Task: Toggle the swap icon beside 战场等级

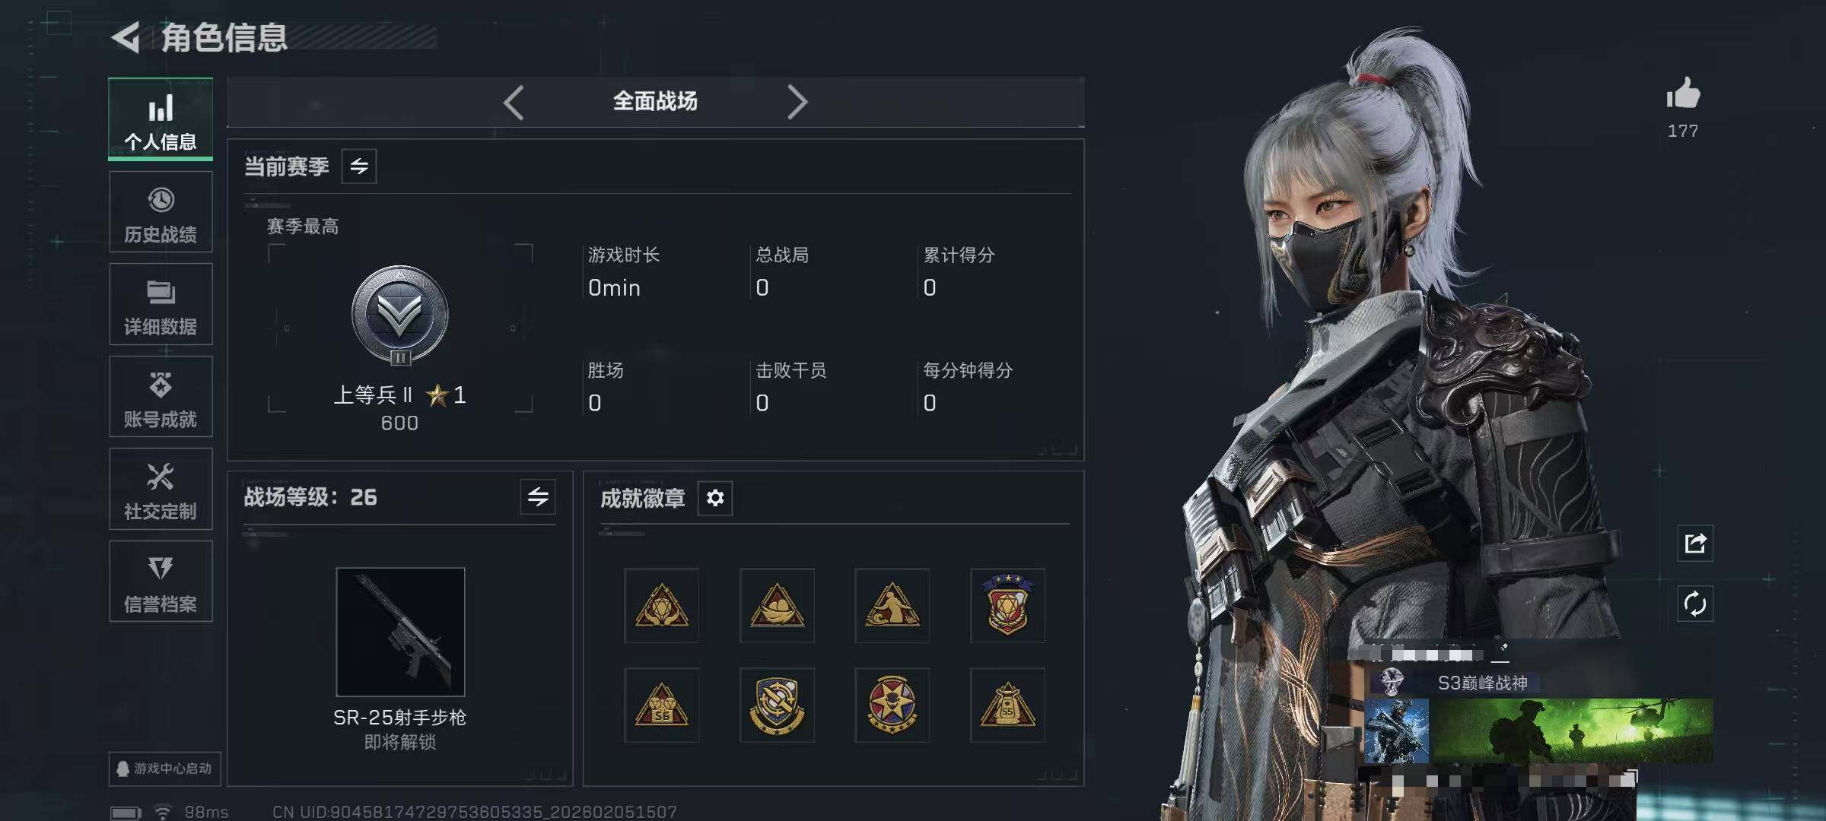Action: pyautogui.click(x=538, y=497)
